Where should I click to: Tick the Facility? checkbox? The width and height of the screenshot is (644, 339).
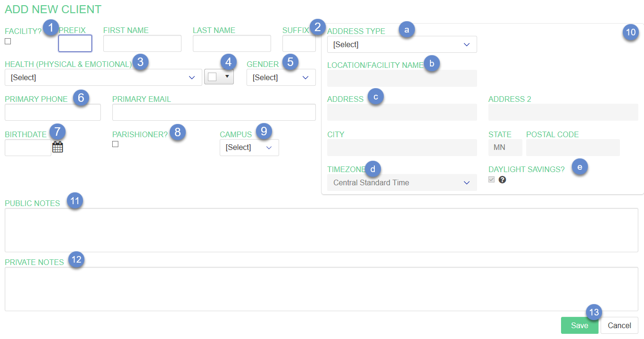click(x=8, y=41)
